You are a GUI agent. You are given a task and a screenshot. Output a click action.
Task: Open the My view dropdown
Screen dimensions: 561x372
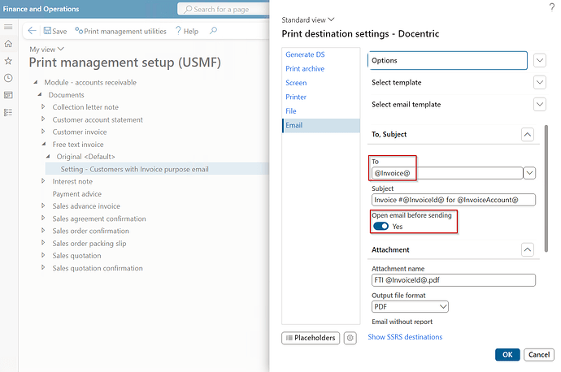pos(46,50)
